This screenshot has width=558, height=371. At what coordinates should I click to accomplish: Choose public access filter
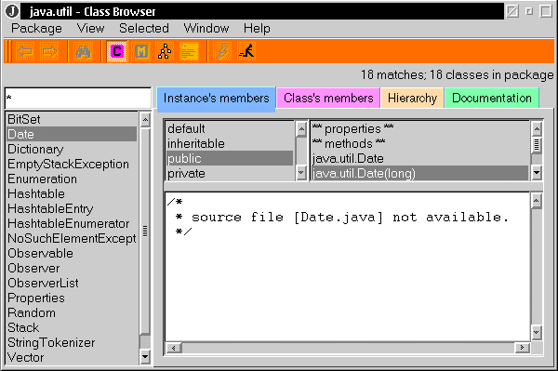tap(230, 159)
